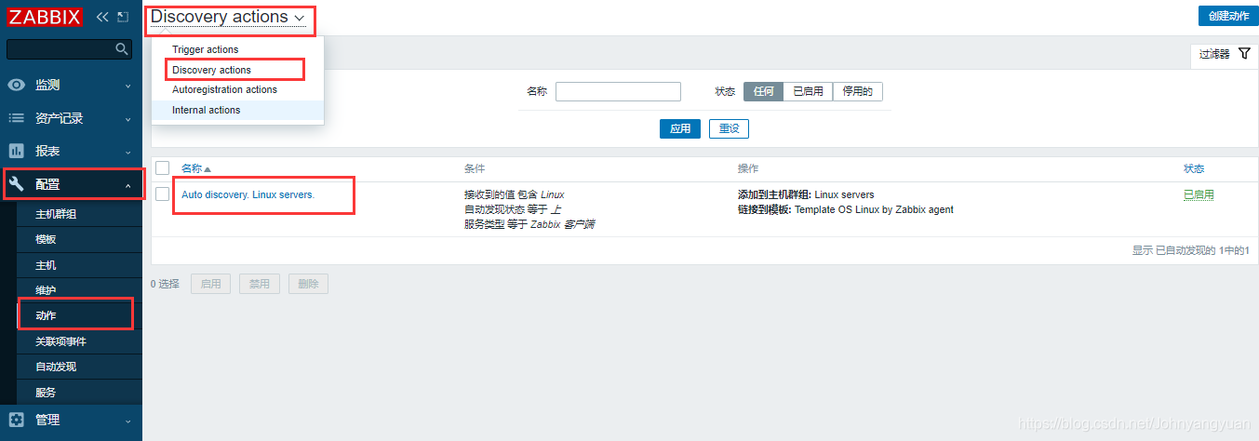Click the 名称 column header
This screenshot has height=441, width=1259.
tap(192, 168)
